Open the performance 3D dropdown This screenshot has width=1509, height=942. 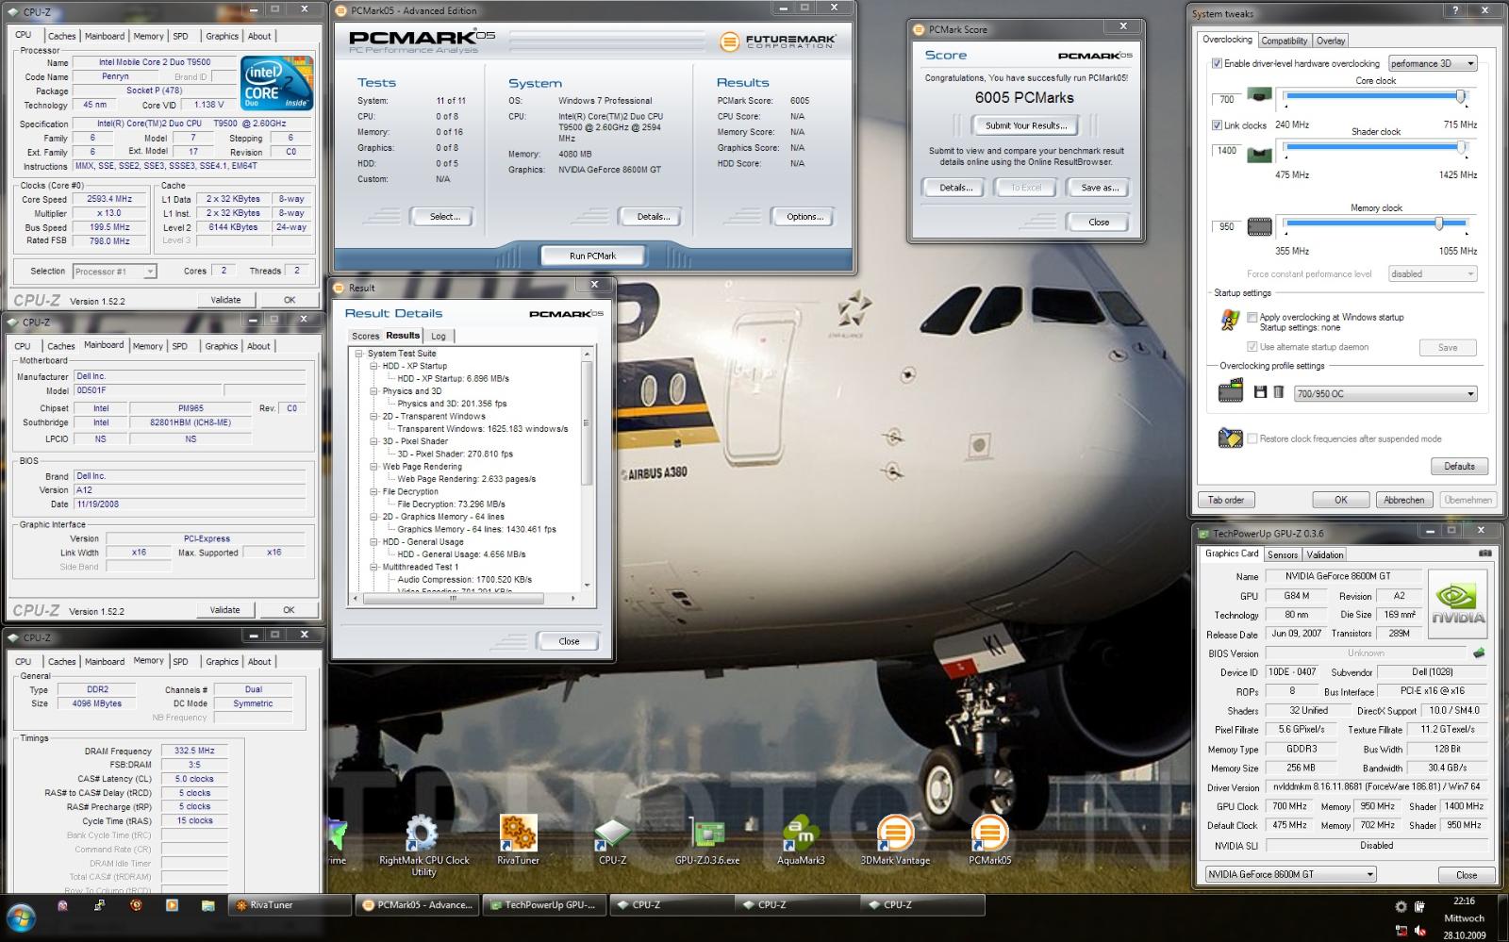point(1433,63)
